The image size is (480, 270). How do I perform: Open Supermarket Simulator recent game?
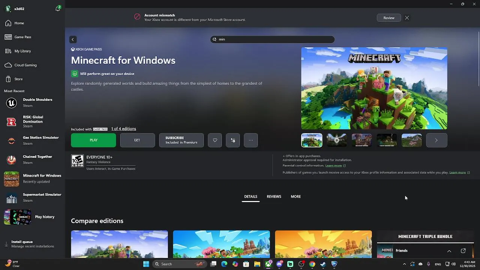pos(32,198)
